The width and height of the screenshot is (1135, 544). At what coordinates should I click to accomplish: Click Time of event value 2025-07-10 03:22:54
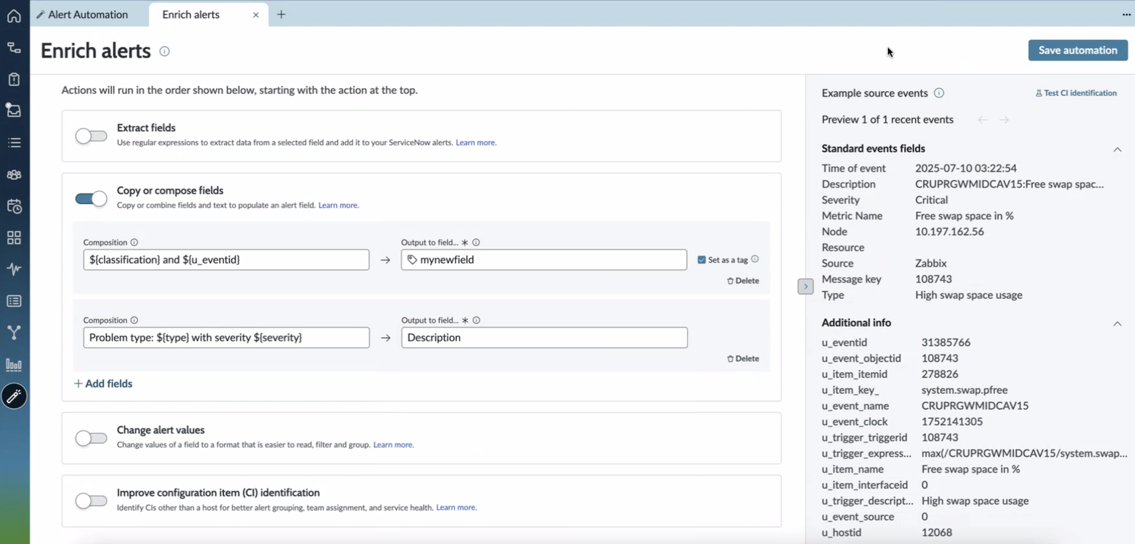pos(966,169)
